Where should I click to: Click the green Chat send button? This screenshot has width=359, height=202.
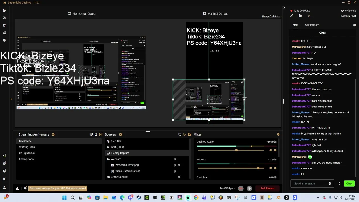pyautogui.click(x=349, y=183)
